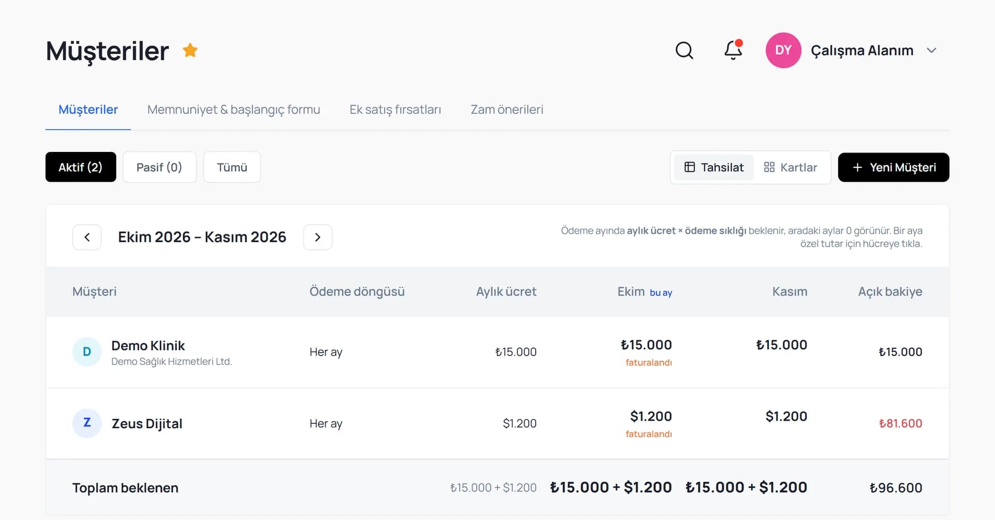Click the Toplam beklenen row label
995x520 pixels.
(x=125, y=488)
